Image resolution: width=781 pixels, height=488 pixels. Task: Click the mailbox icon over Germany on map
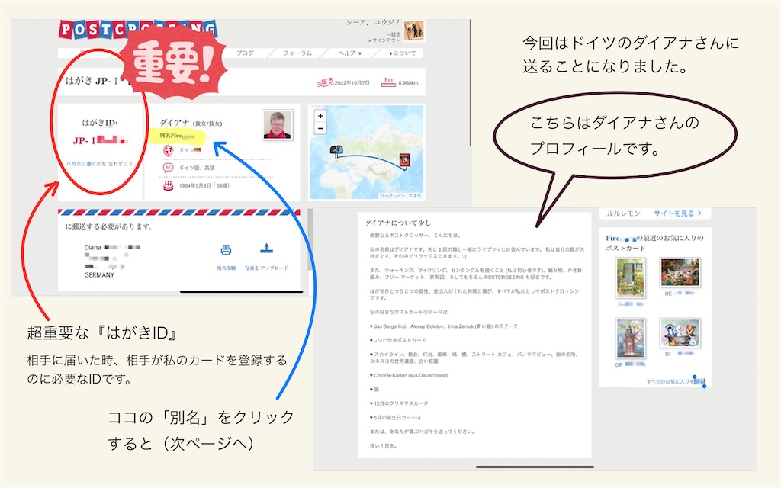click(336, 149)
